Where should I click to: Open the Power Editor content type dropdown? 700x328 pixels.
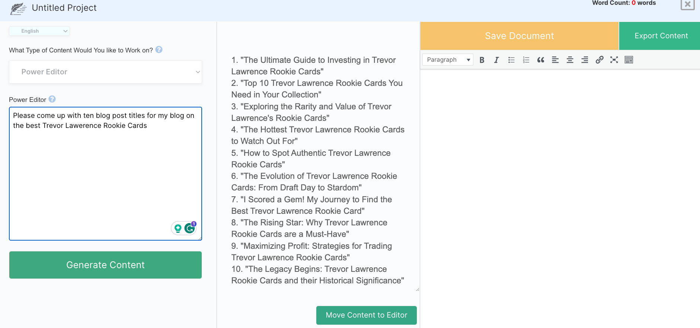coord(105,72)
